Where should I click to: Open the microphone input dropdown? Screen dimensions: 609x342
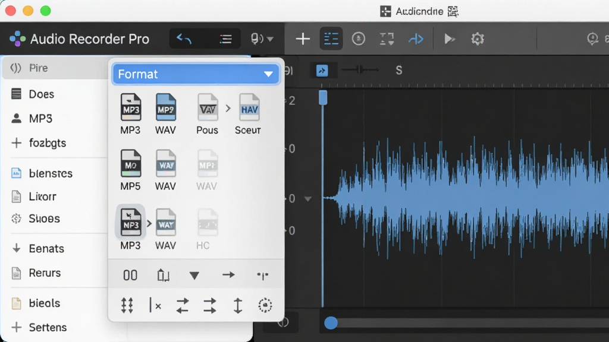262,39
